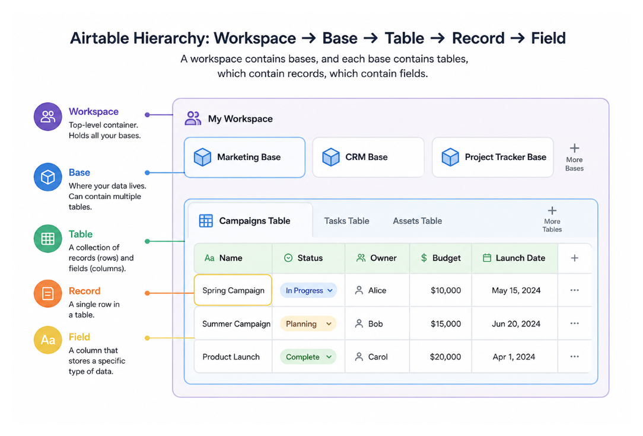Click the person icon beside Alice
The height and width of the screenshot is (436, 643).
[x=359, y=290]
